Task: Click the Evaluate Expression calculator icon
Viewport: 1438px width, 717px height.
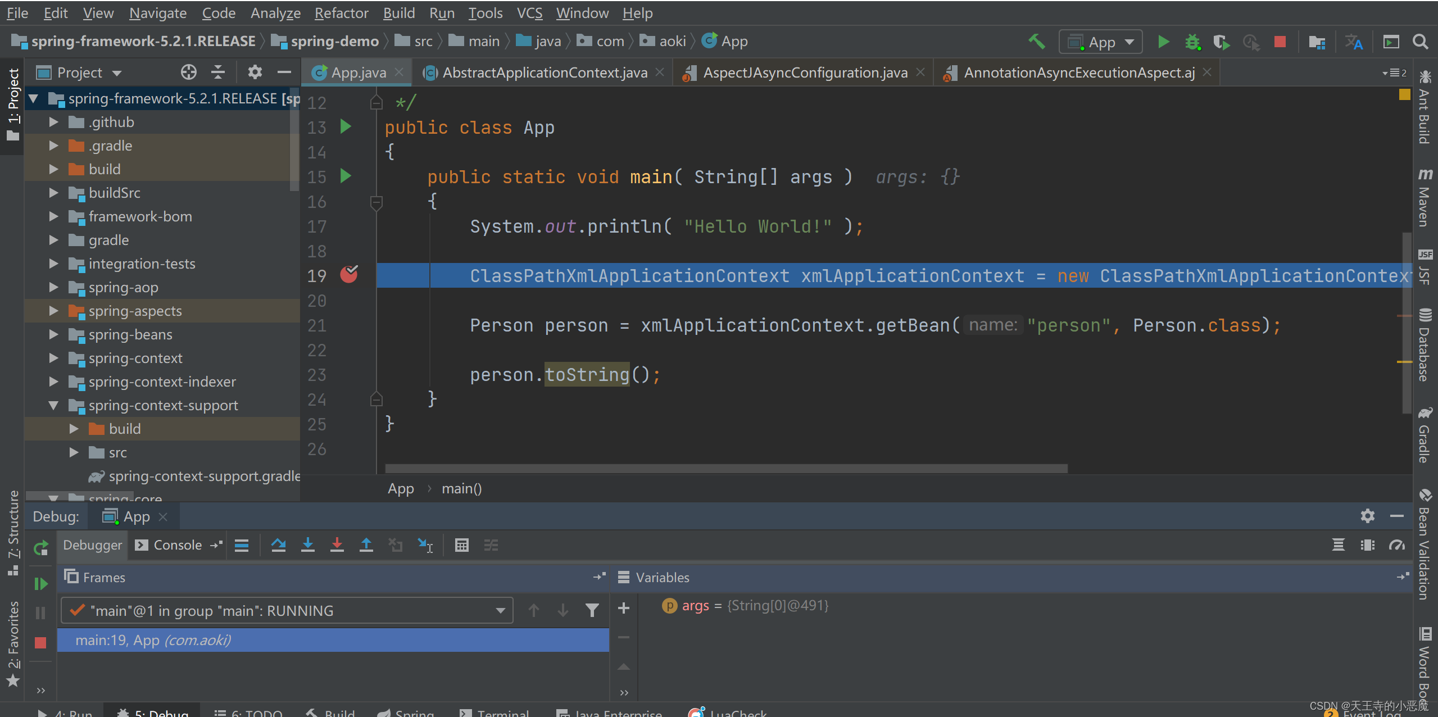Action: pyautogui.click(x=461, y=545)
